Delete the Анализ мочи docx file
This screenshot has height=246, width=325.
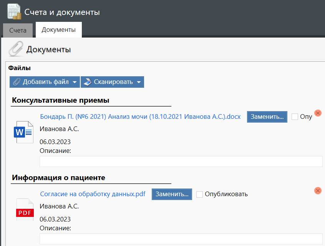pos(318,113)
